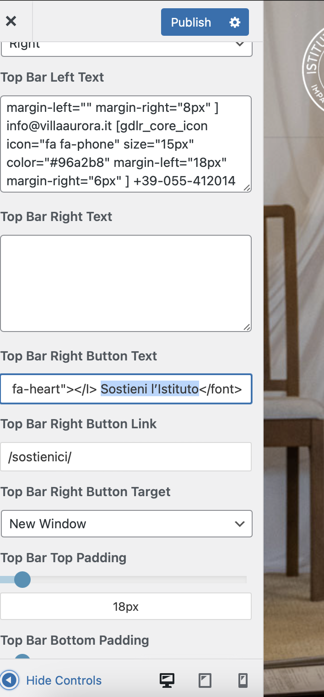This screenshot has width=324, height=697.
Task: Close the Customizer with the X icon
Action: 11,21
